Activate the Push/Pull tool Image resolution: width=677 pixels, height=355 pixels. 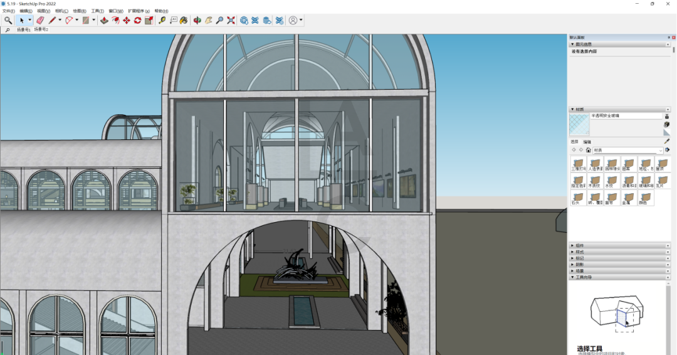point(104,20)
